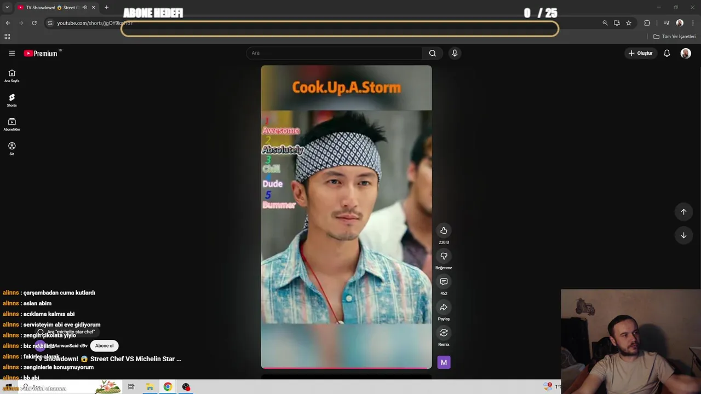The height and width of the screenshot is (394, 701).
Task: Click the Oluştur create button
Action: click(640, 53)
